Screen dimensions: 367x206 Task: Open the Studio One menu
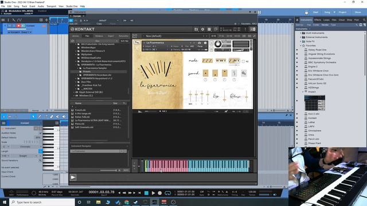tap(72, 6)
